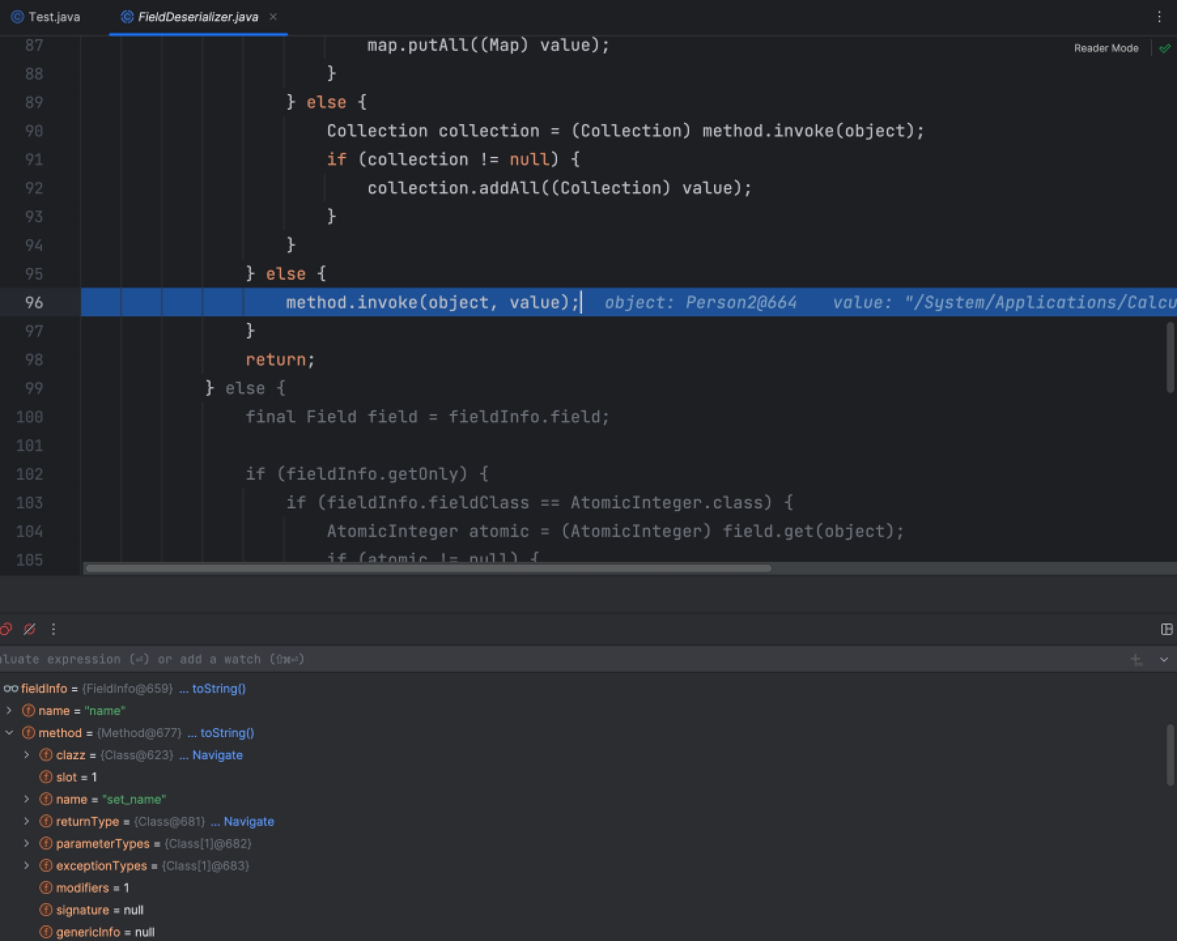Click field icon beside parameterTypes

pos(46,844)
